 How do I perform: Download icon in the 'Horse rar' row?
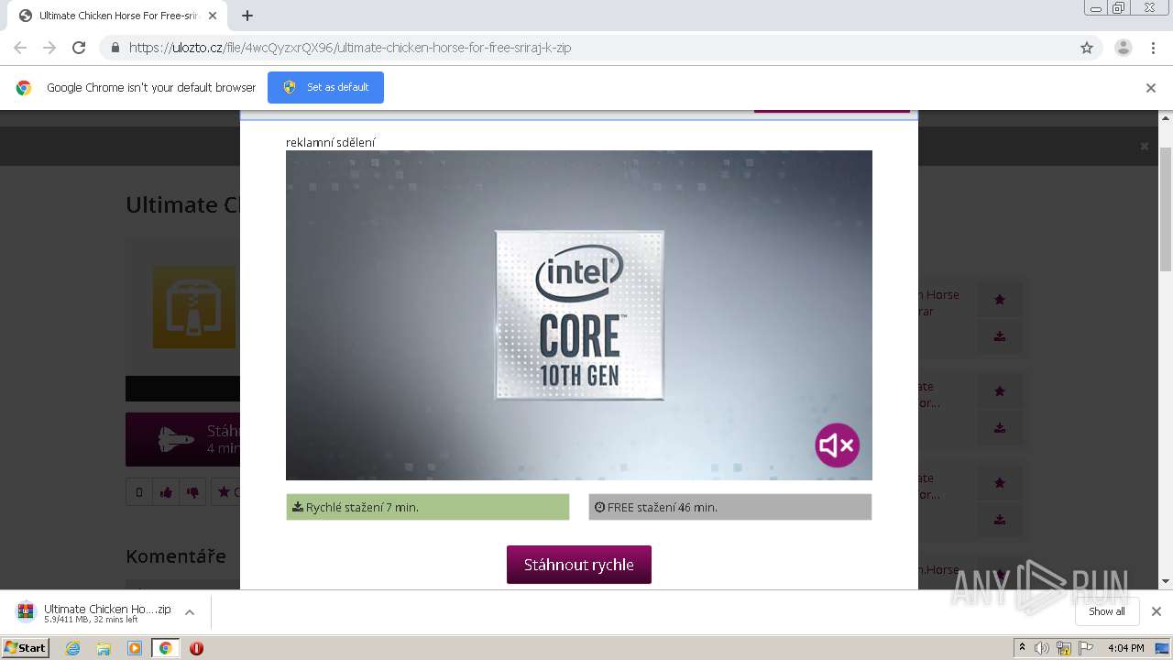pos(1000,335)
